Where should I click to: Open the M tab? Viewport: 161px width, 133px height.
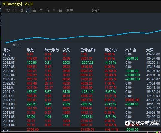tap(54, 10)
